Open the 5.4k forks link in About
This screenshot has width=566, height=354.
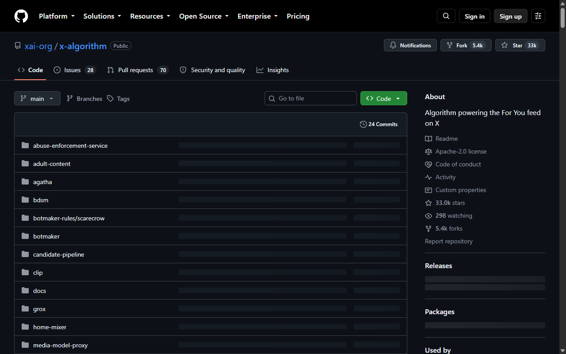(x=444, y=228)
